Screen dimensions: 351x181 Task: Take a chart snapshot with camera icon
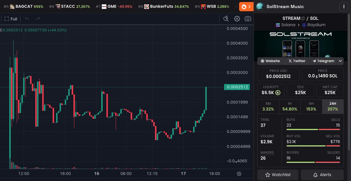[248, 19]
